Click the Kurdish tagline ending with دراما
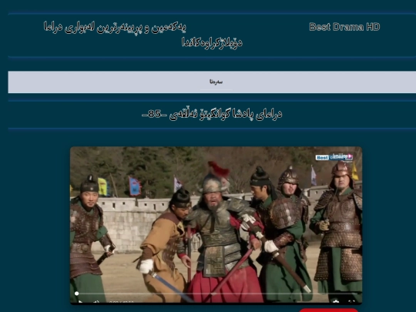This screenshot has height=312, width=416. (115, 27)
